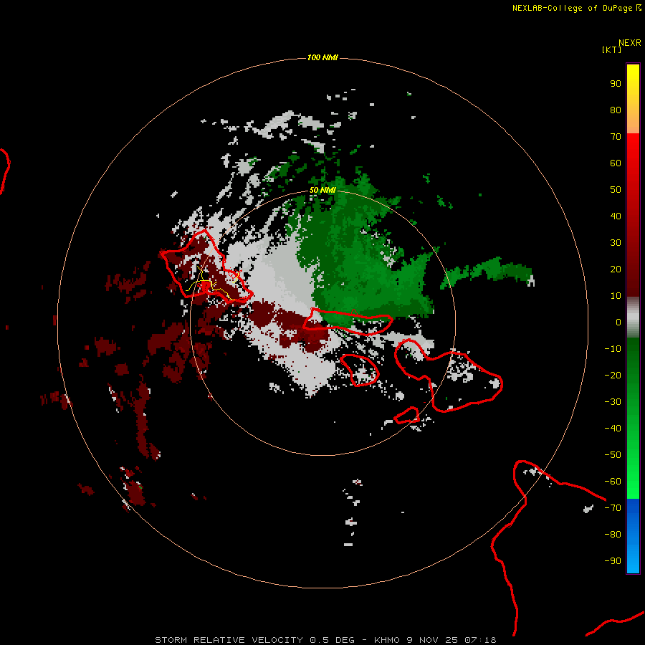Image resolution: width=645 pixels, height=645 pixels.
Task: Select the positive 10 knot scale label
Action: (x=616, y=296)
